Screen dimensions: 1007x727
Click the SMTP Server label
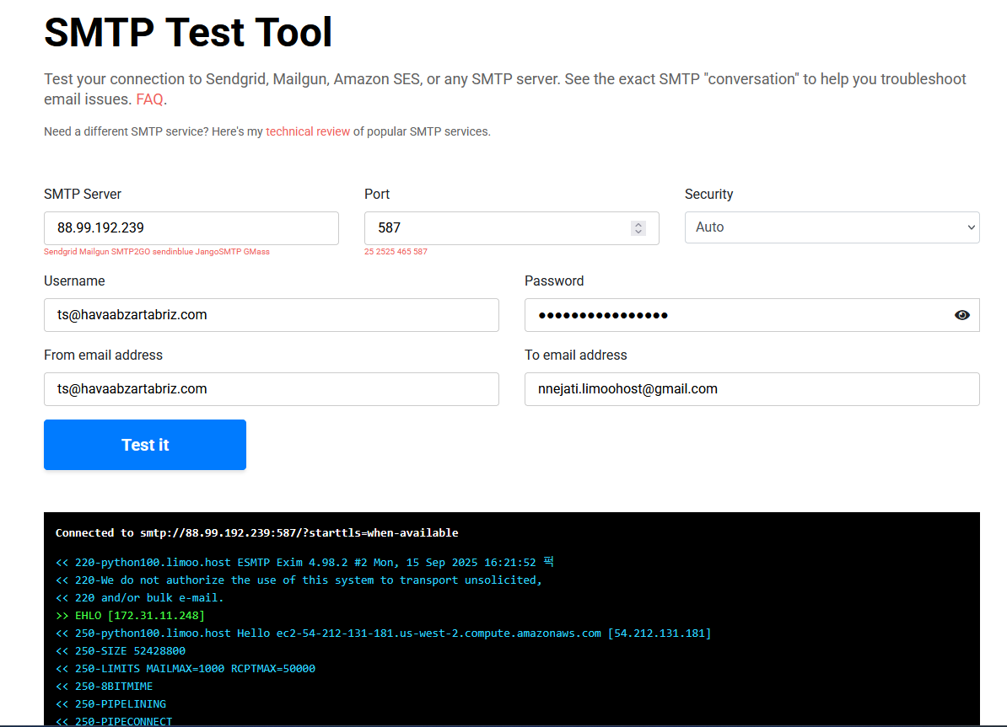point(82,195)
